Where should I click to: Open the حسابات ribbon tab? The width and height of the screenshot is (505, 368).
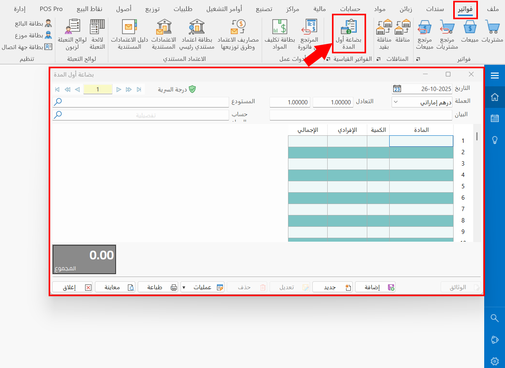click(x=350, y=9)
